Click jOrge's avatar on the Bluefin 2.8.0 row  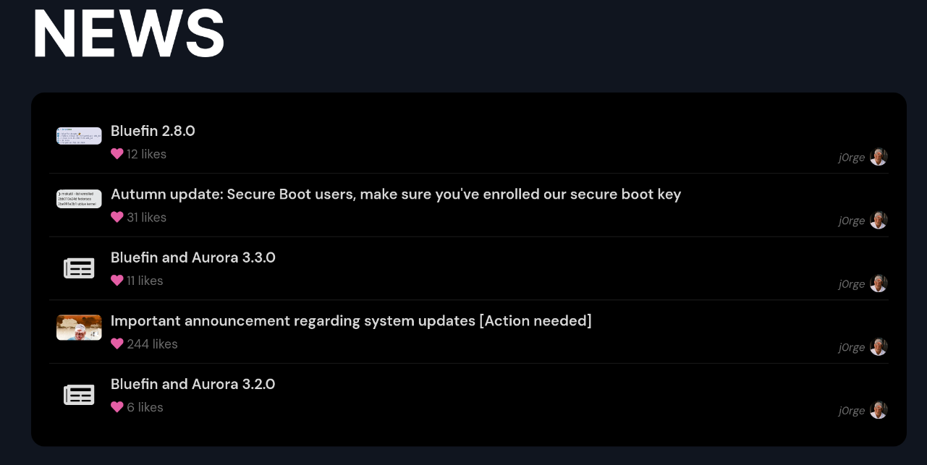(x=879, y=157)
